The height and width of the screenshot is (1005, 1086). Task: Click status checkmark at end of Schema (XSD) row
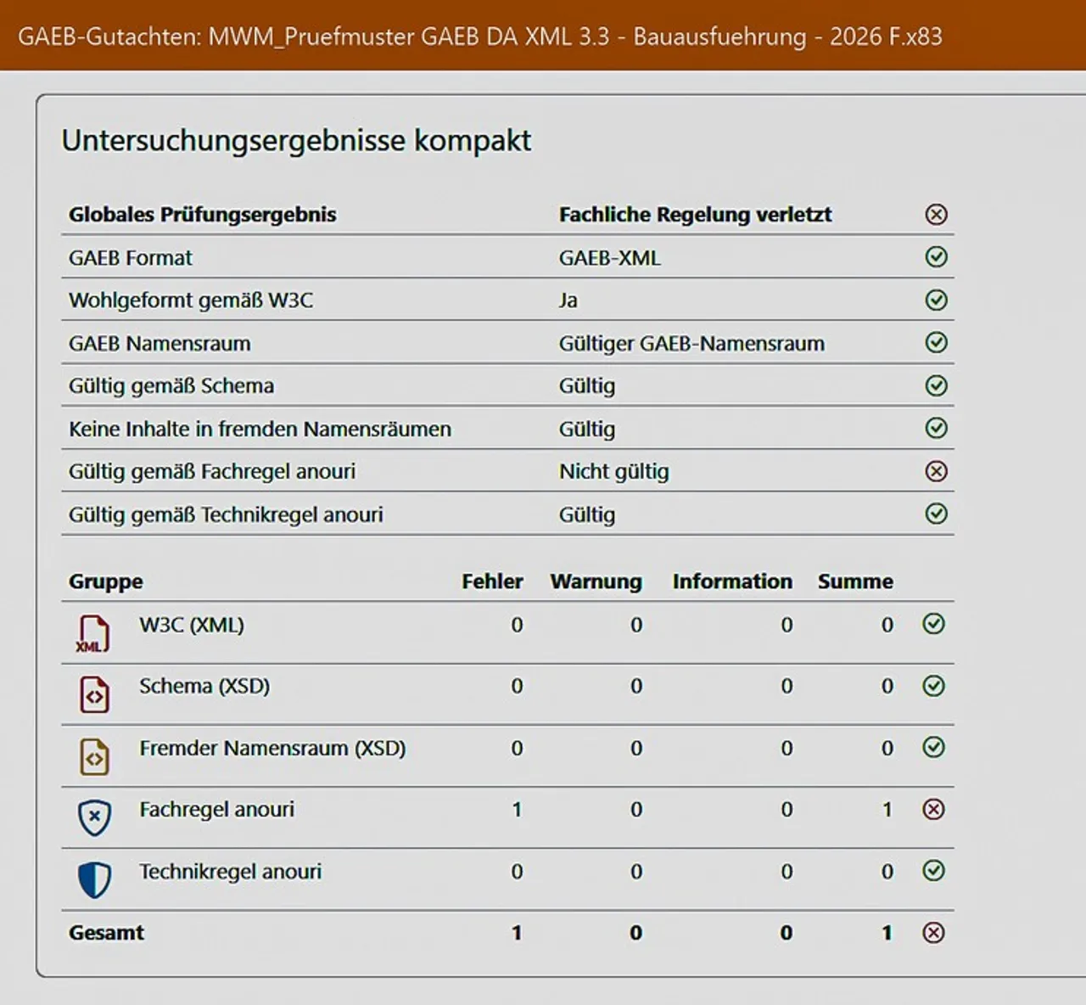pyautogui.click(x=933, y=686)
